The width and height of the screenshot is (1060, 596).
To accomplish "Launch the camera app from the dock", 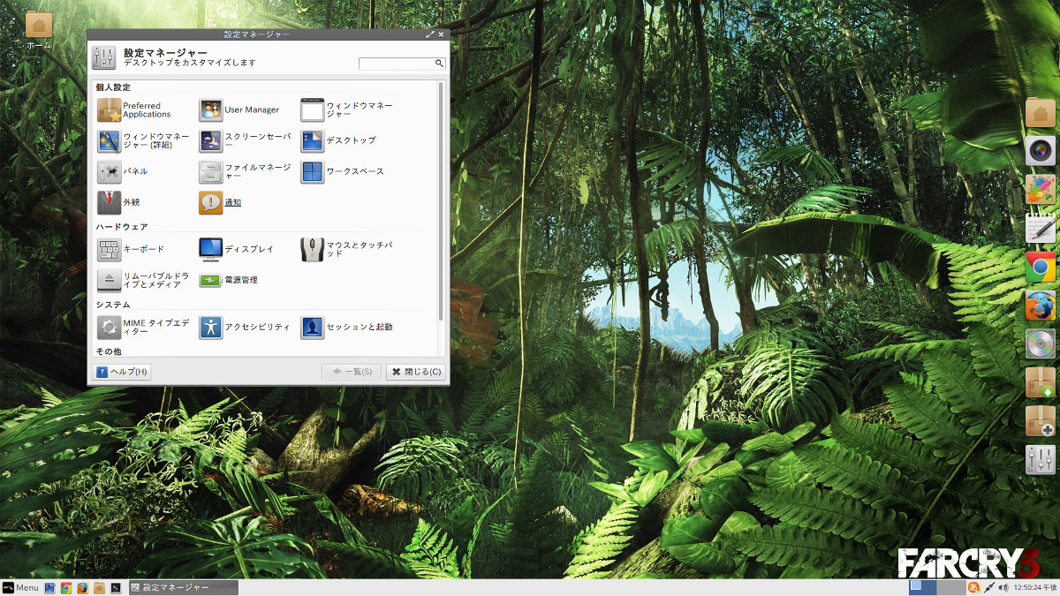I will 1041,150.
